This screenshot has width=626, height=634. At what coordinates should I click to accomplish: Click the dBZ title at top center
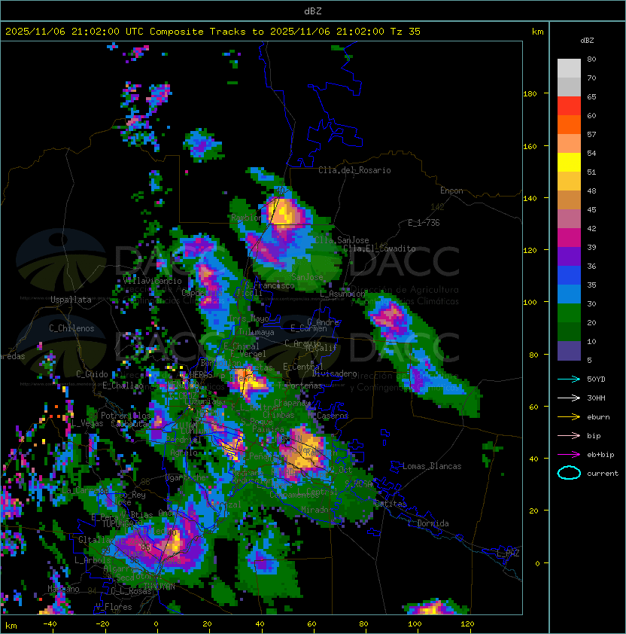tap(313, 11)
